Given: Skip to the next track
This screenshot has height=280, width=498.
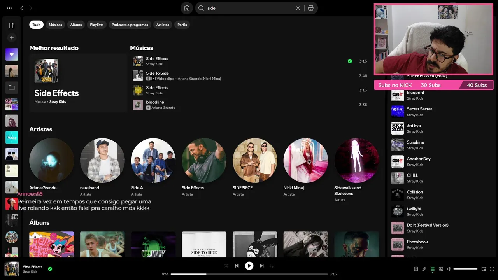Looking at the screenshot, I should click(x=261, y=266).
